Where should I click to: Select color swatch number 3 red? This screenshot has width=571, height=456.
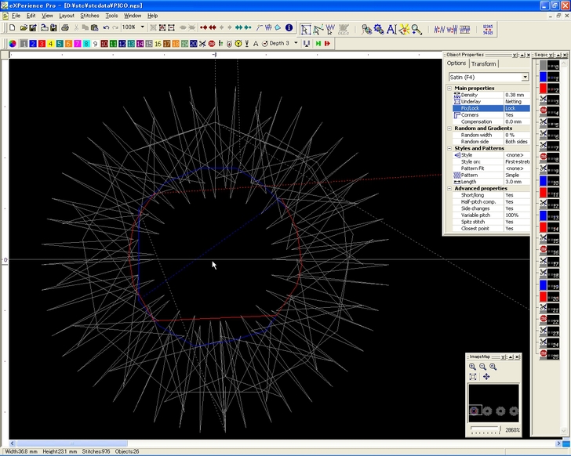pos(42,44)
